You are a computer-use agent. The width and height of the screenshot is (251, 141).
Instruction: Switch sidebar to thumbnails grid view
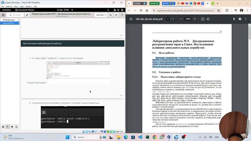3,127
